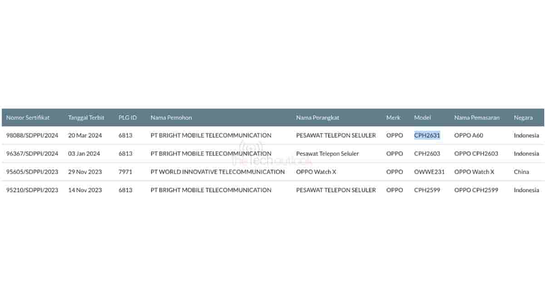Sort by Nomor Sertifikat column header
545x306 pixels.
coord(28,117)
